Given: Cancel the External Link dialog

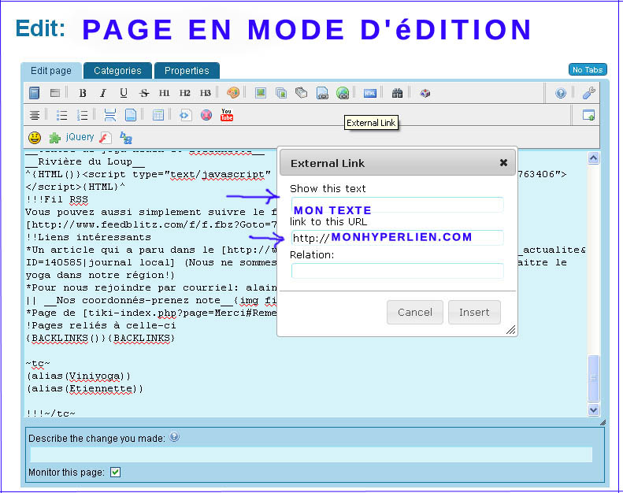Looking at the screenshot, I should point(414,312).
